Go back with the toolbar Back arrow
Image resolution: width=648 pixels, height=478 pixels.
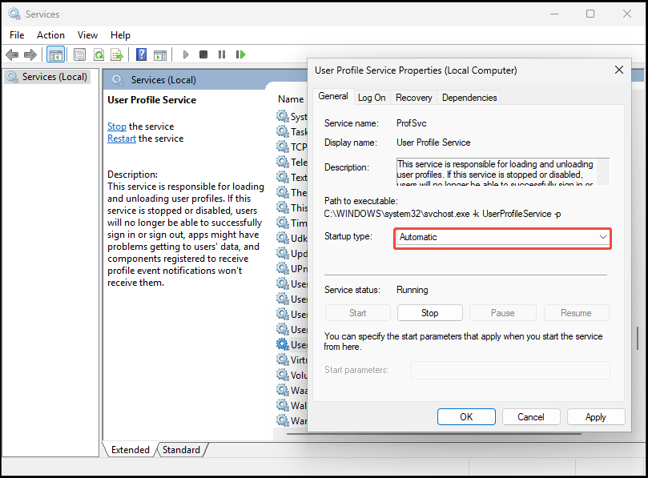(12, 54)
